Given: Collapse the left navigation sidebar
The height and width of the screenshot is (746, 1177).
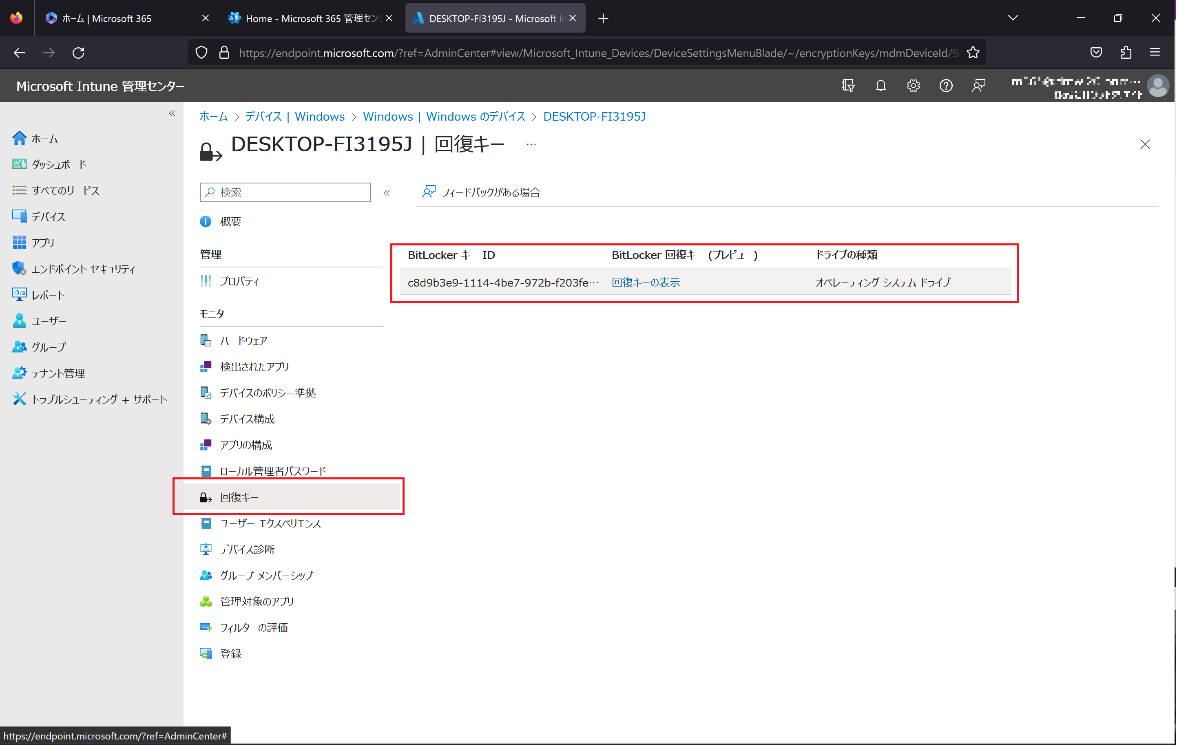Looking at the screenshot, I should click(172, 113).
